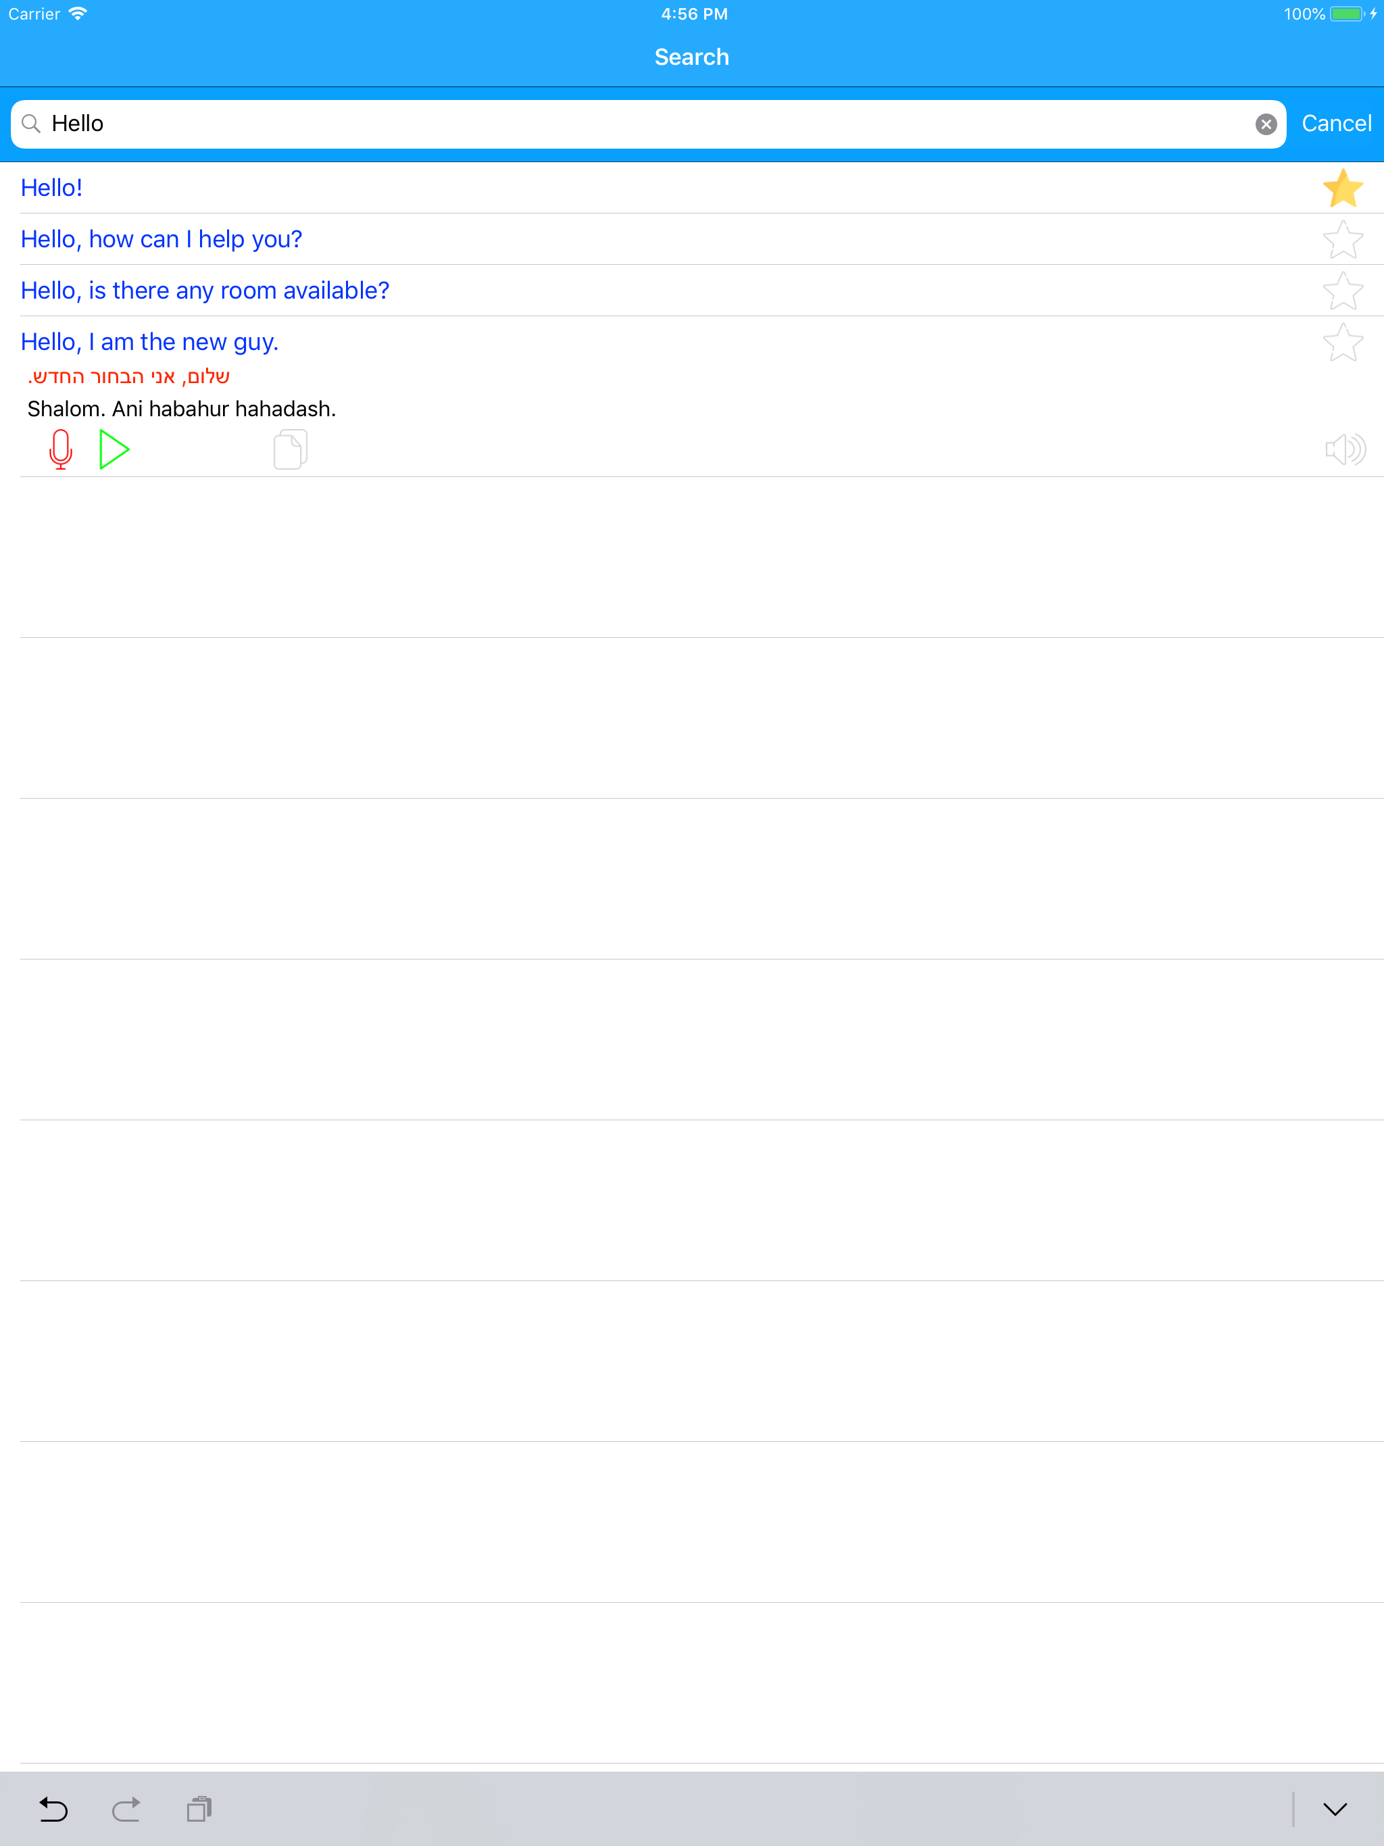Dismiss keyboard with the down chevron
The image size is (1384, 1846).
(1335, 1808)
